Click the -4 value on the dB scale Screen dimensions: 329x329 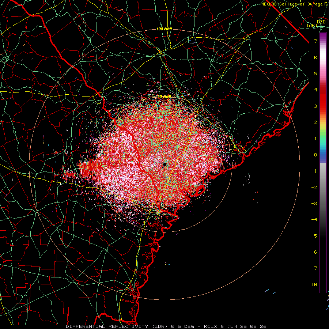314,220
